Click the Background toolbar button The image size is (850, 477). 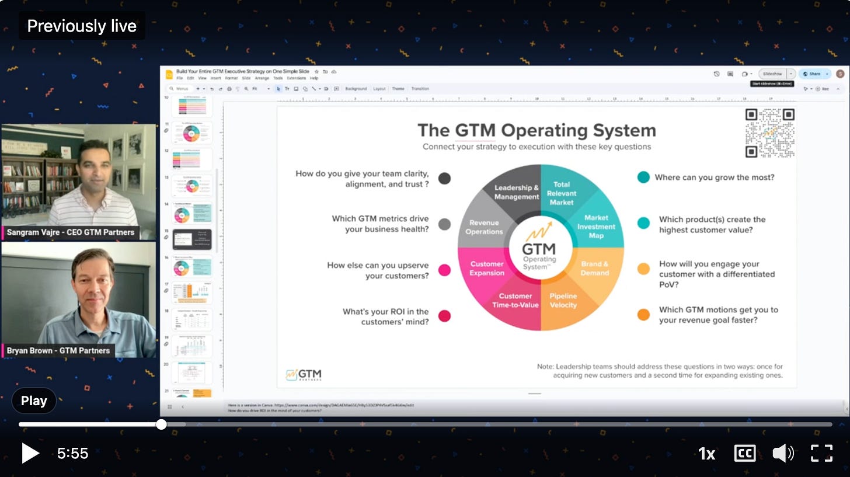click(x=356, y=89)
